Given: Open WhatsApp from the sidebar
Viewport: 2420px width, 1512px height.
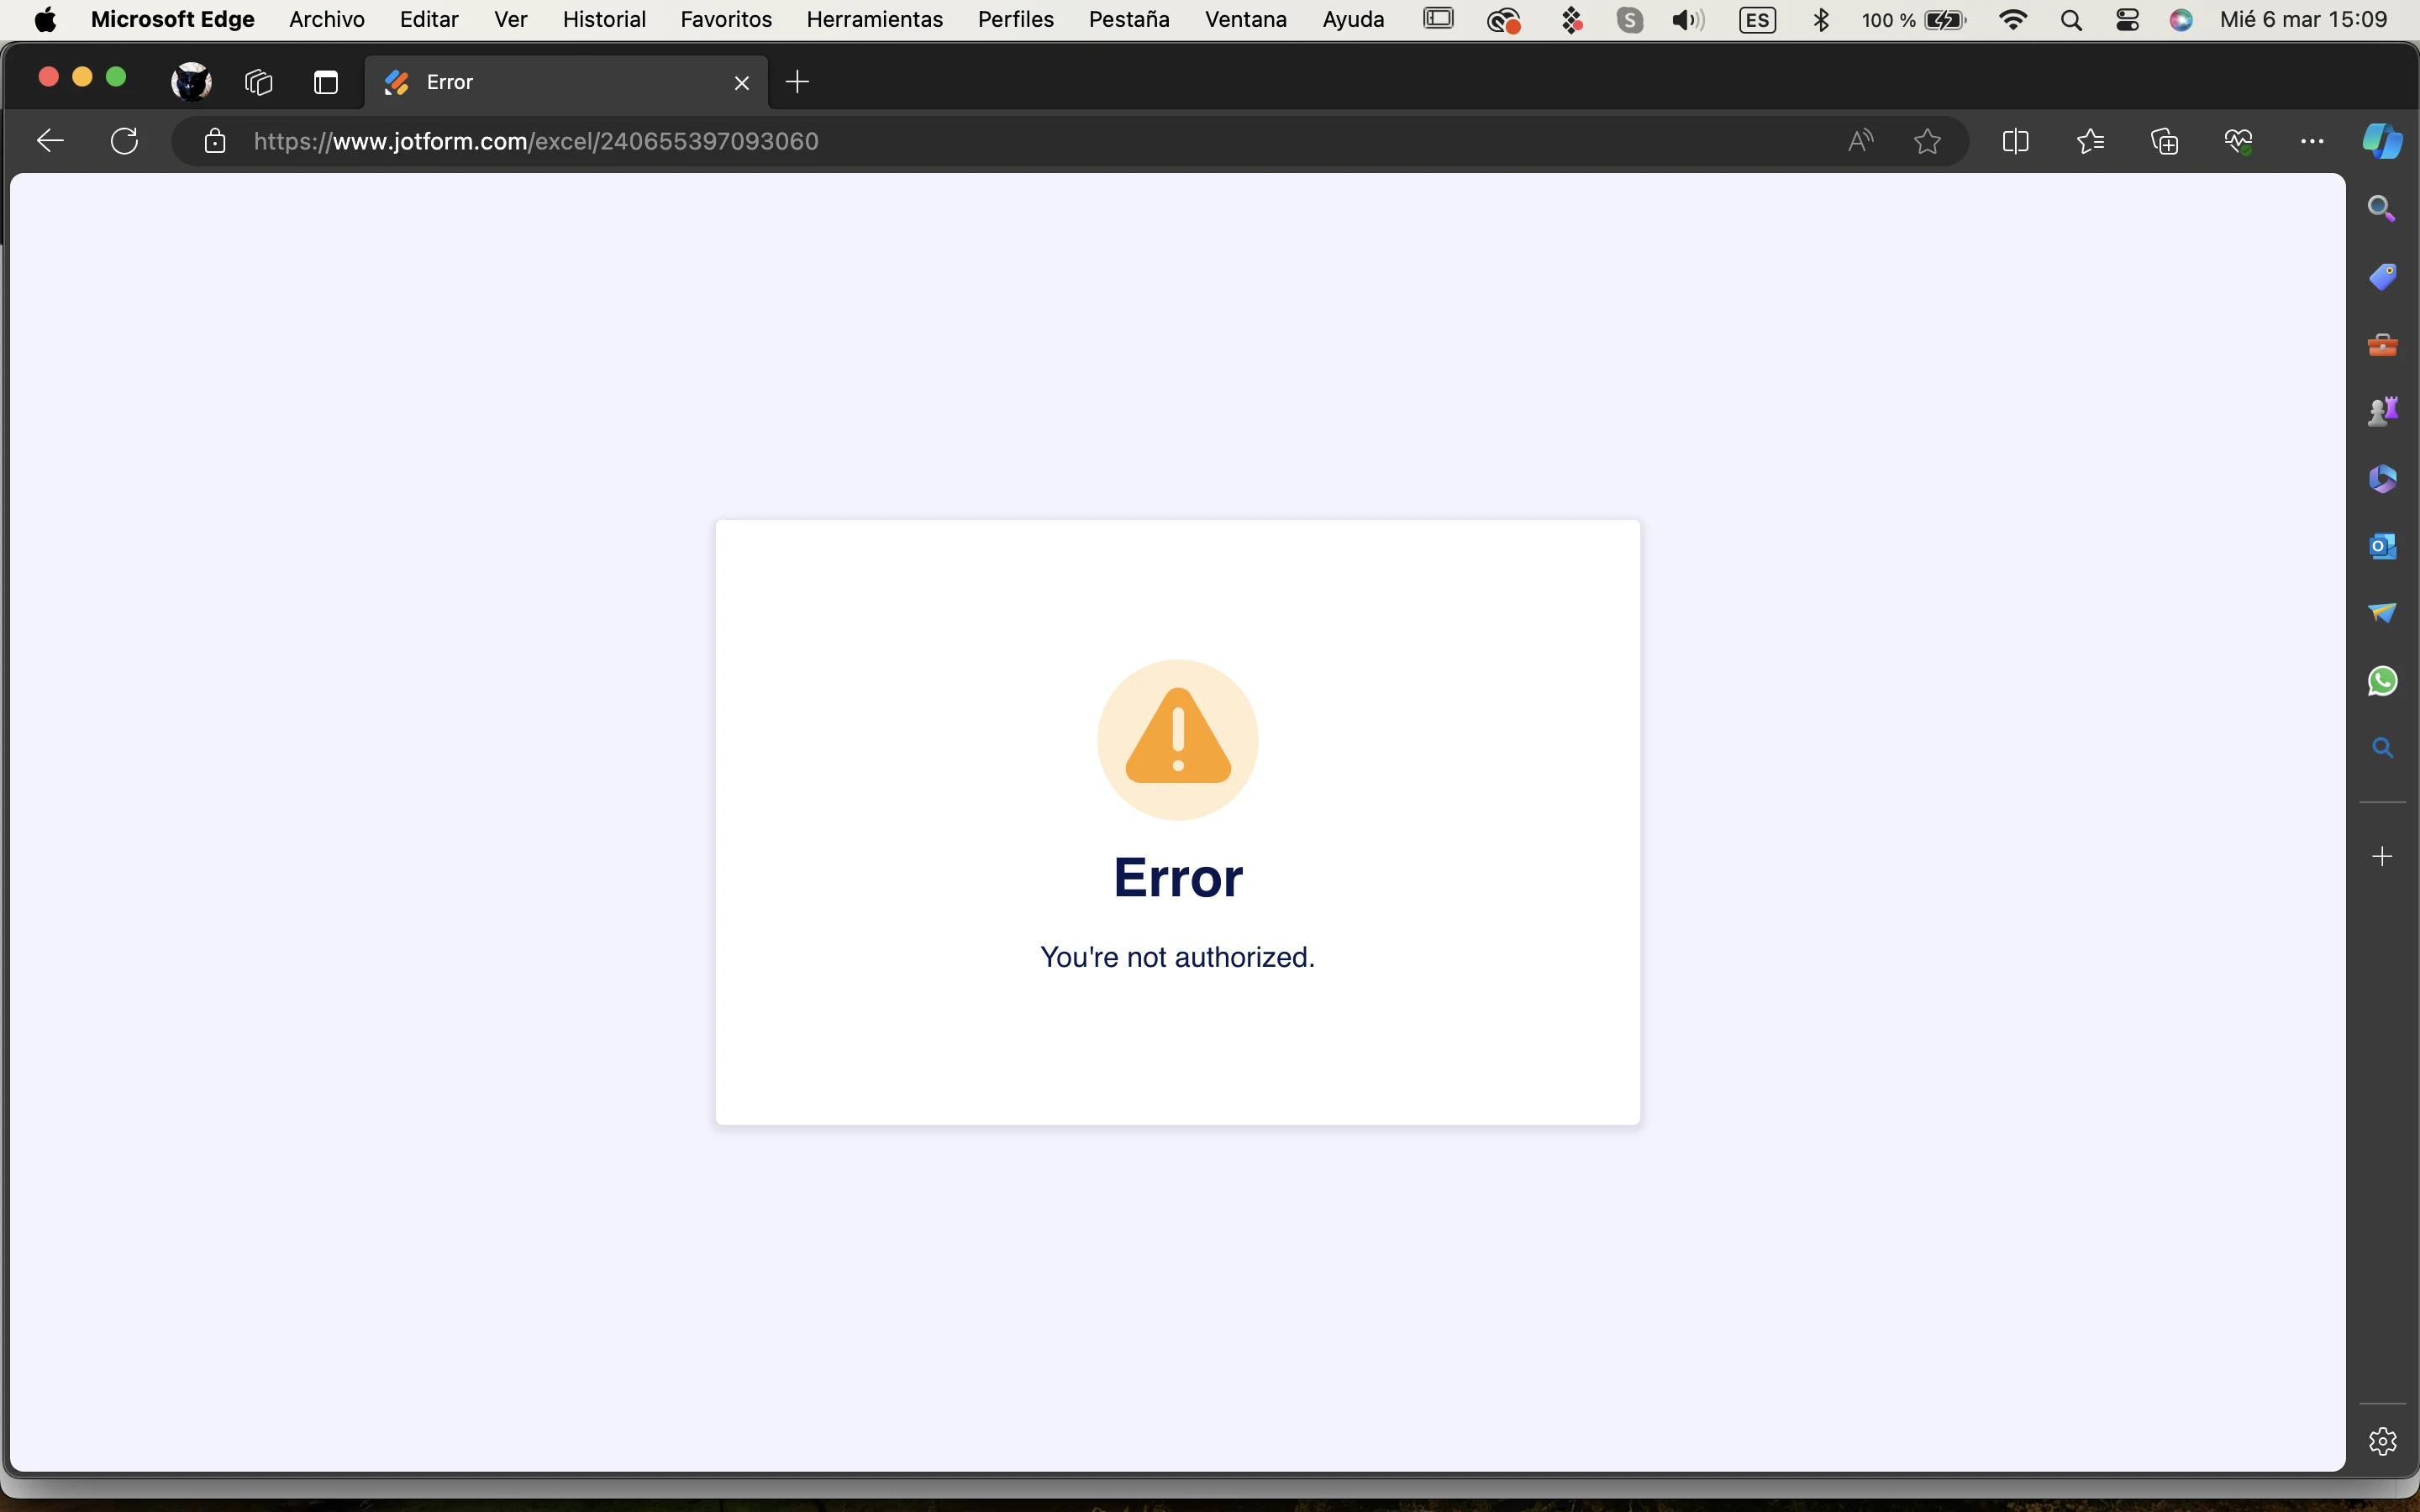Looking at the screenshot, I should click(2381, 681).
